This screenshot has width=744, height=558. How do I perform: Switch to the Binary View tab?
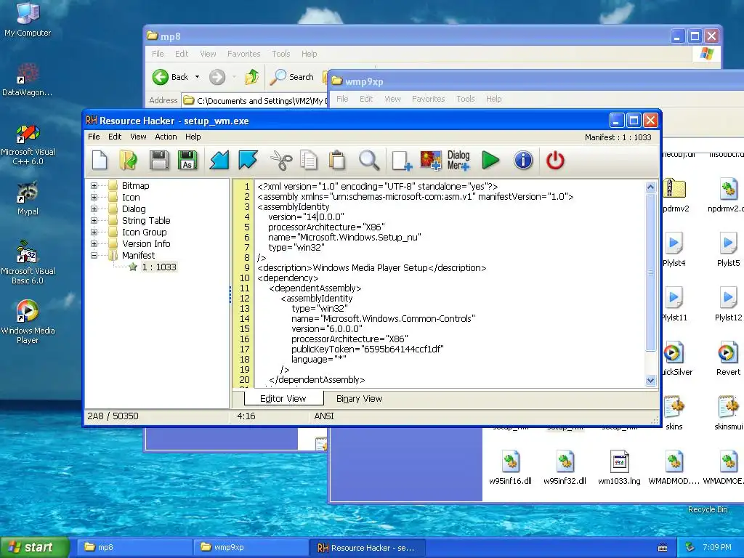(359, 399)
